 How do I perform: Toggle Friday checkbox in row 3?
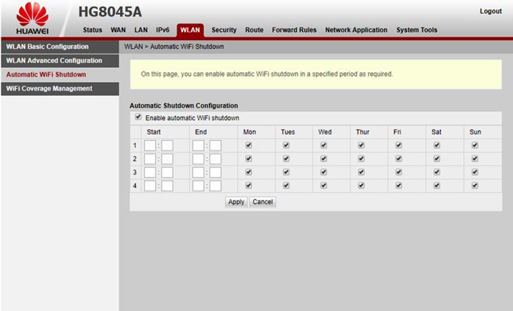click(399, 172)
